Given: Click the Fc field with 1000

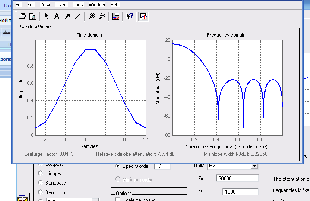Looking at the screenshot, I should coord(240,192).
